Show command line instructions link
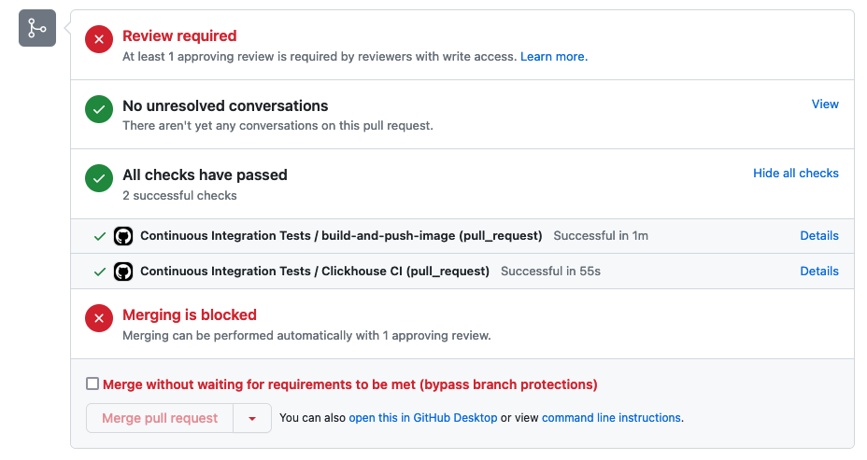Screen dimensions: 867x460 [x=611, y=418]
